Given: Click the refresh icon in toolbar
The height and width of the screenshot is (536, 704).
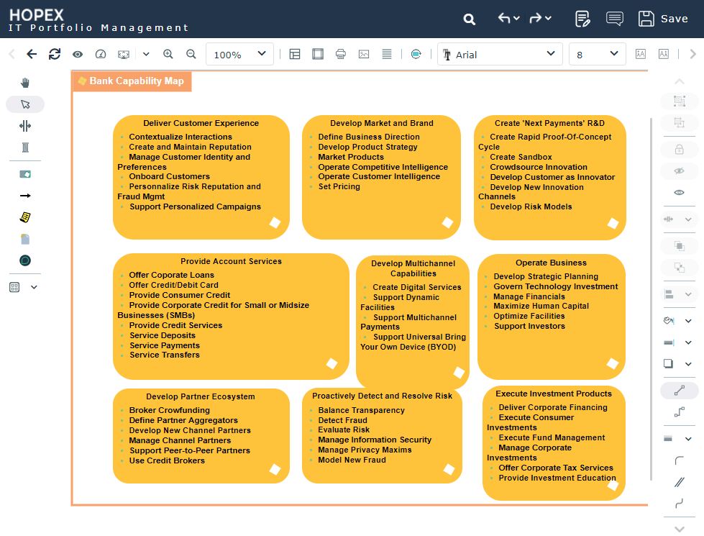Looking at the screenshot, I should coord(55,54).
